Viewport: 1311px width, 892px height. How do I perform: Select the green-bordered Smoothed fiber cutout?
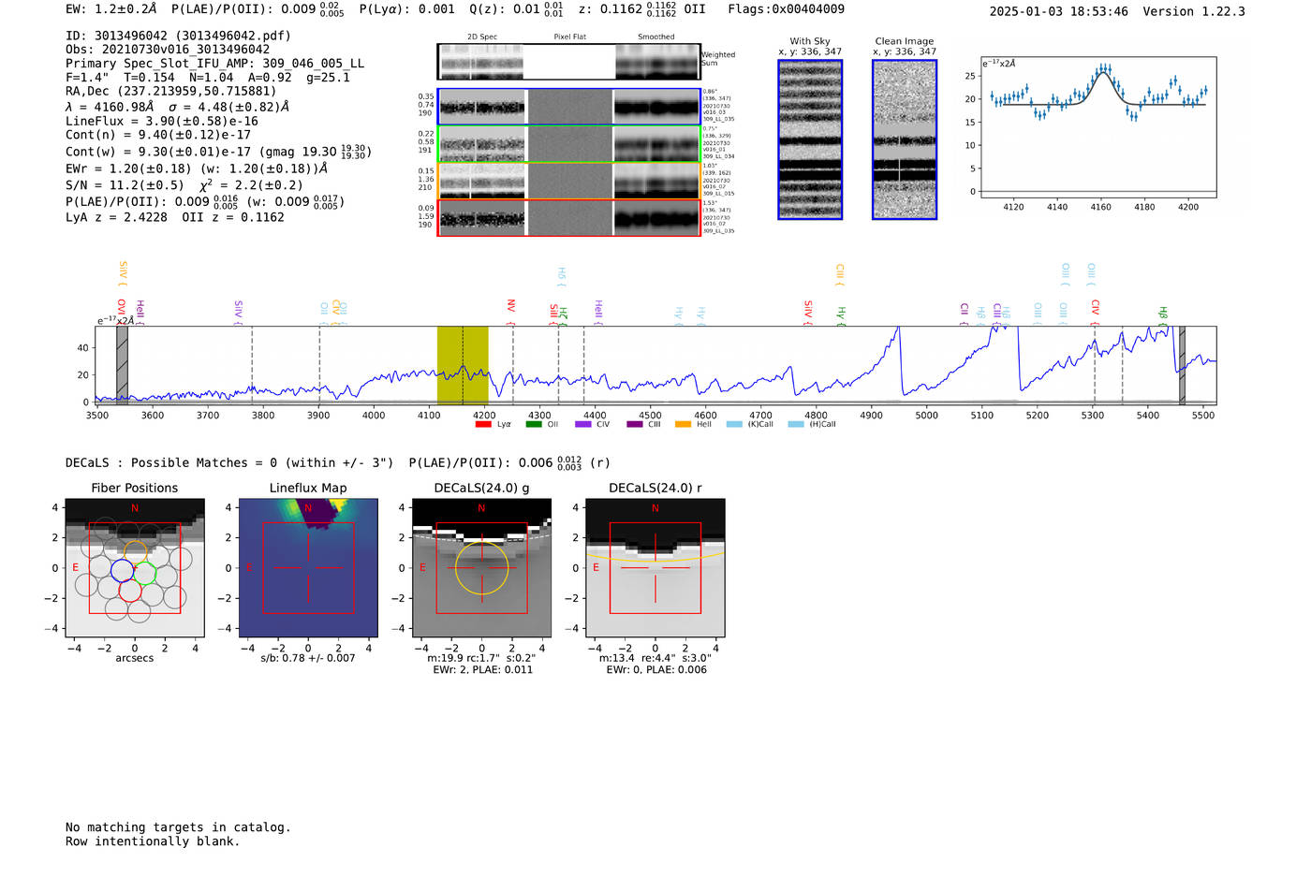tap(656, 144)
